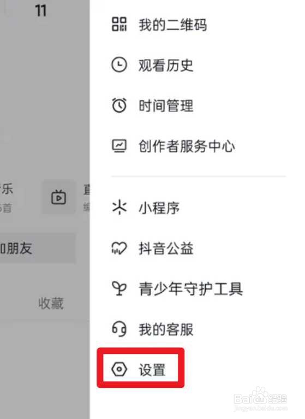This screenshot has width=305, height=419.
Task: Choose 小程序 in the drawer
Action: click(x=199, y=208)
